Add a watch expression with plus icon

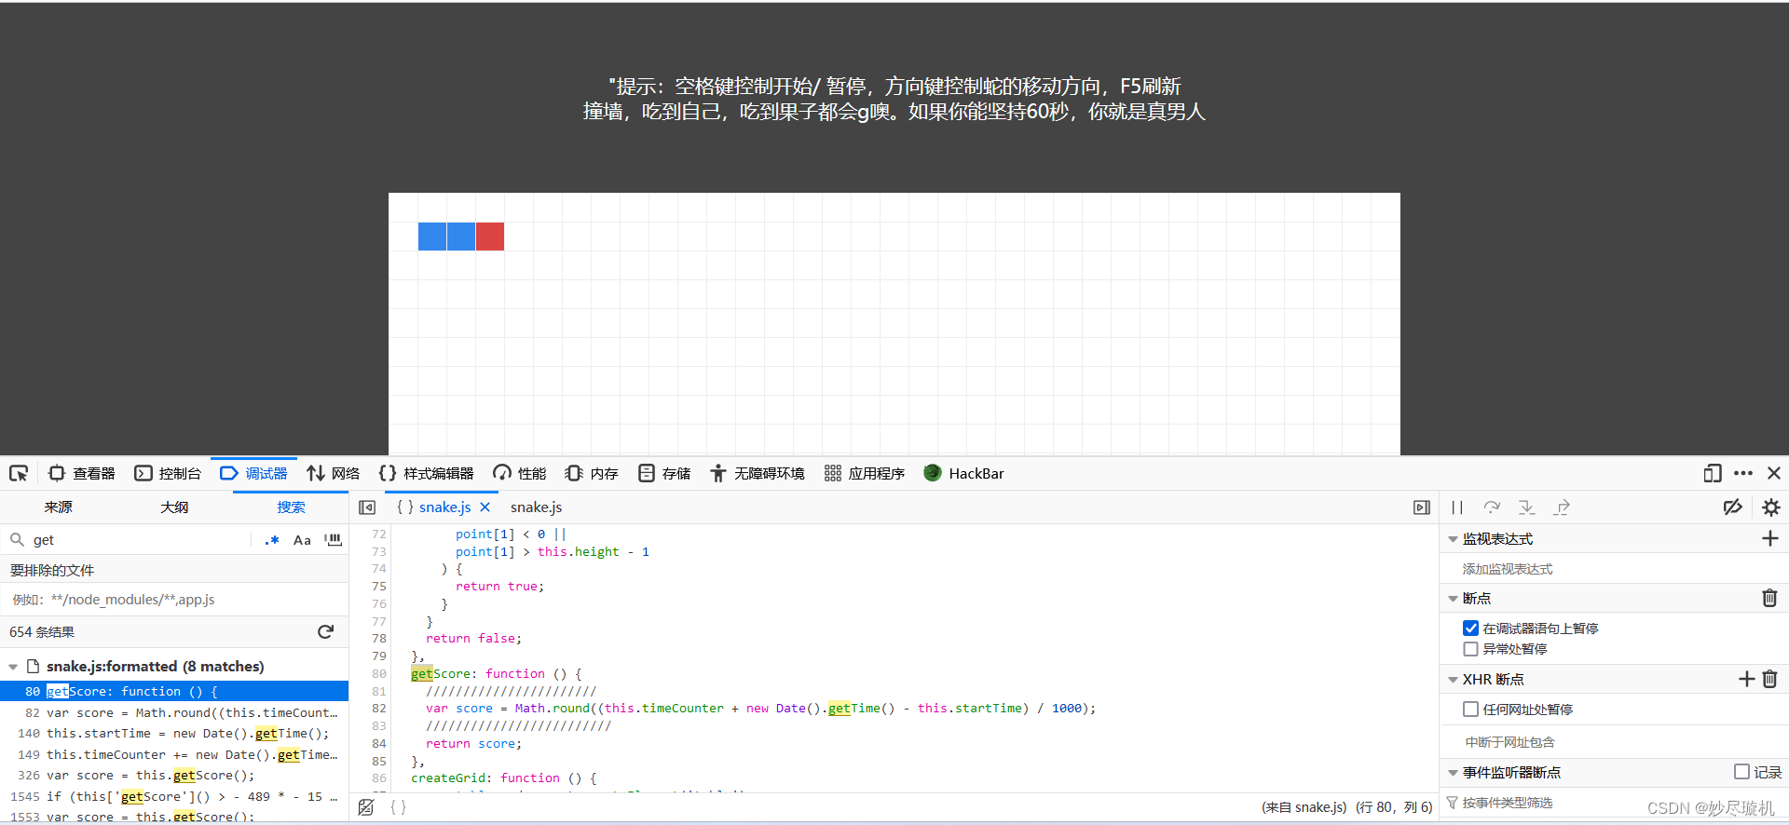pos(1770,538)
